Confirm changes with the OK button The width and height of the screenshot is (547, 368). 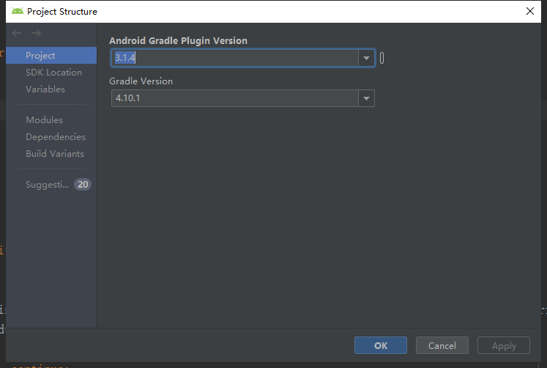coord(381,345)
